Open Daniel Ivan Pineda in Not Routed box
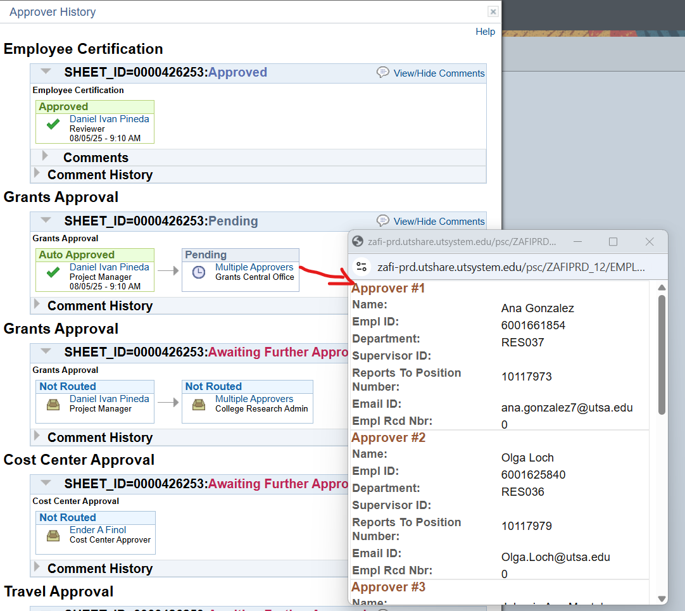 (x=110, y=399)
